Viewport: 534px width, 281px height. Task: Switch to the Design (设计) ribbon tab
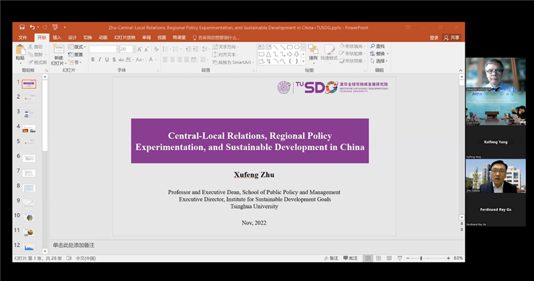[x=72, y=37]
